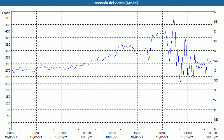This screenshot has height=140, width=224.
Task: Click the 06:00 time label
Action: tap(62, 133)
